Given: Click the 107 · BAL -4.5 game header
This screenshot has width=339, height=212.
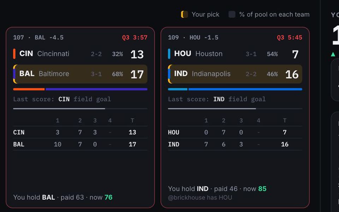Looking at the screenshot, I should click(x=38, y=37).
